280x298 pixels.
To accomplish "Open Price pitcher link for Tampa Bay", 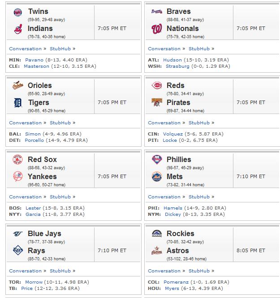I will pos(27,289).
